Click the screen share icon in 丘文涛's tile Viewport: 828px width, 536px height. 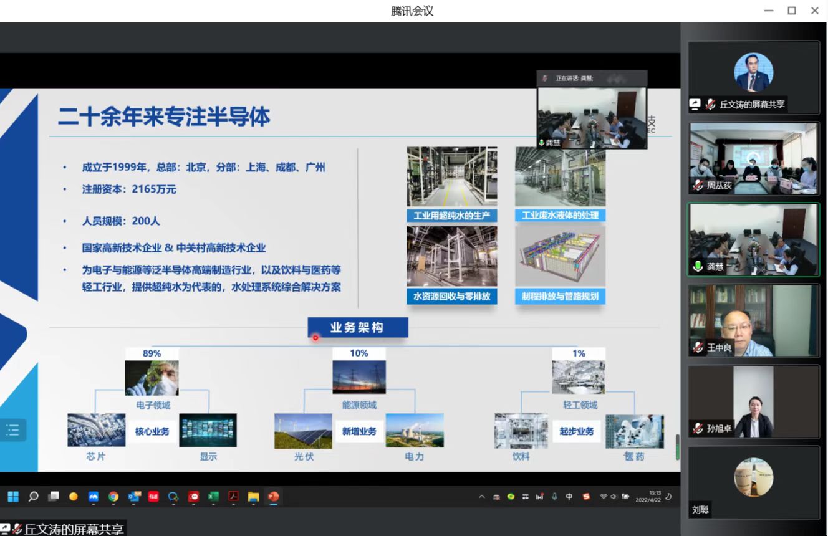coord(695,105)
